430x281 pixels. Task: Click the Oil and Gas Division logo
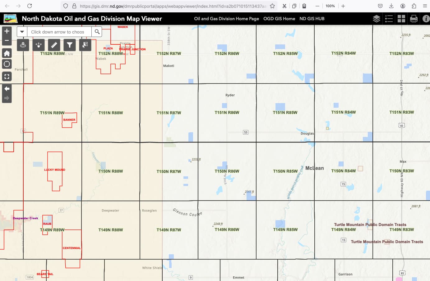click(11, 19)
